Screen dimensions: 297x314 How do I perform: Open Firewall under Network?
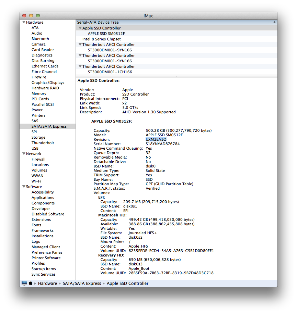tap(38, 159)
